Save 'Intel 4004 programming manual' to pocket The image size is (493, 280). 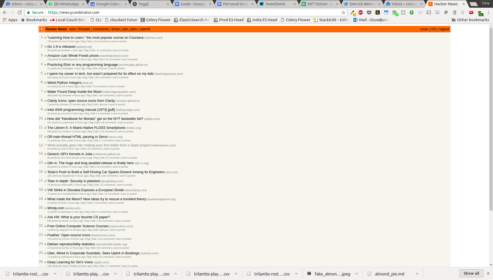click(120, 113)
